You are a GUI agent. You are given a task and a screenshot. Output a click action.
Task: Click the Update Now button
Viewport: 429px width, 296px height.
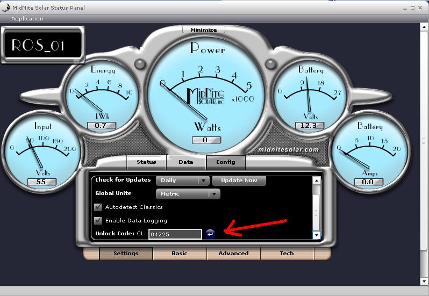coord(239,181)
